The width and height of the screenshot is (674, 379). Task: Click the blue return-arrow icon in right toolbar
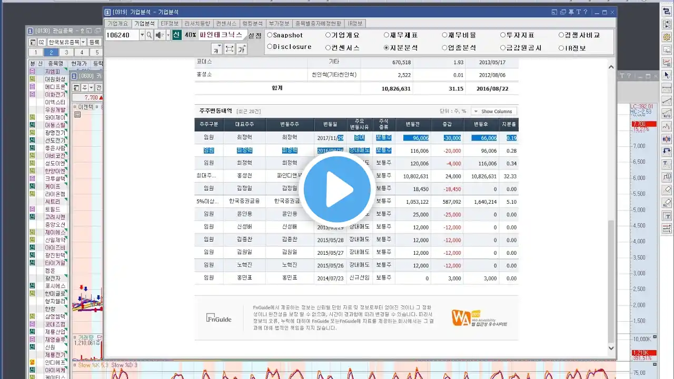pyautogui.click(x=667, y=152)
